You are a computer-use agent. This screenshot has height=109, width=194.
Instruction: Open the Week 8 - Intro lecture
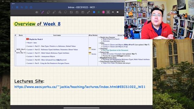point(32,43)
